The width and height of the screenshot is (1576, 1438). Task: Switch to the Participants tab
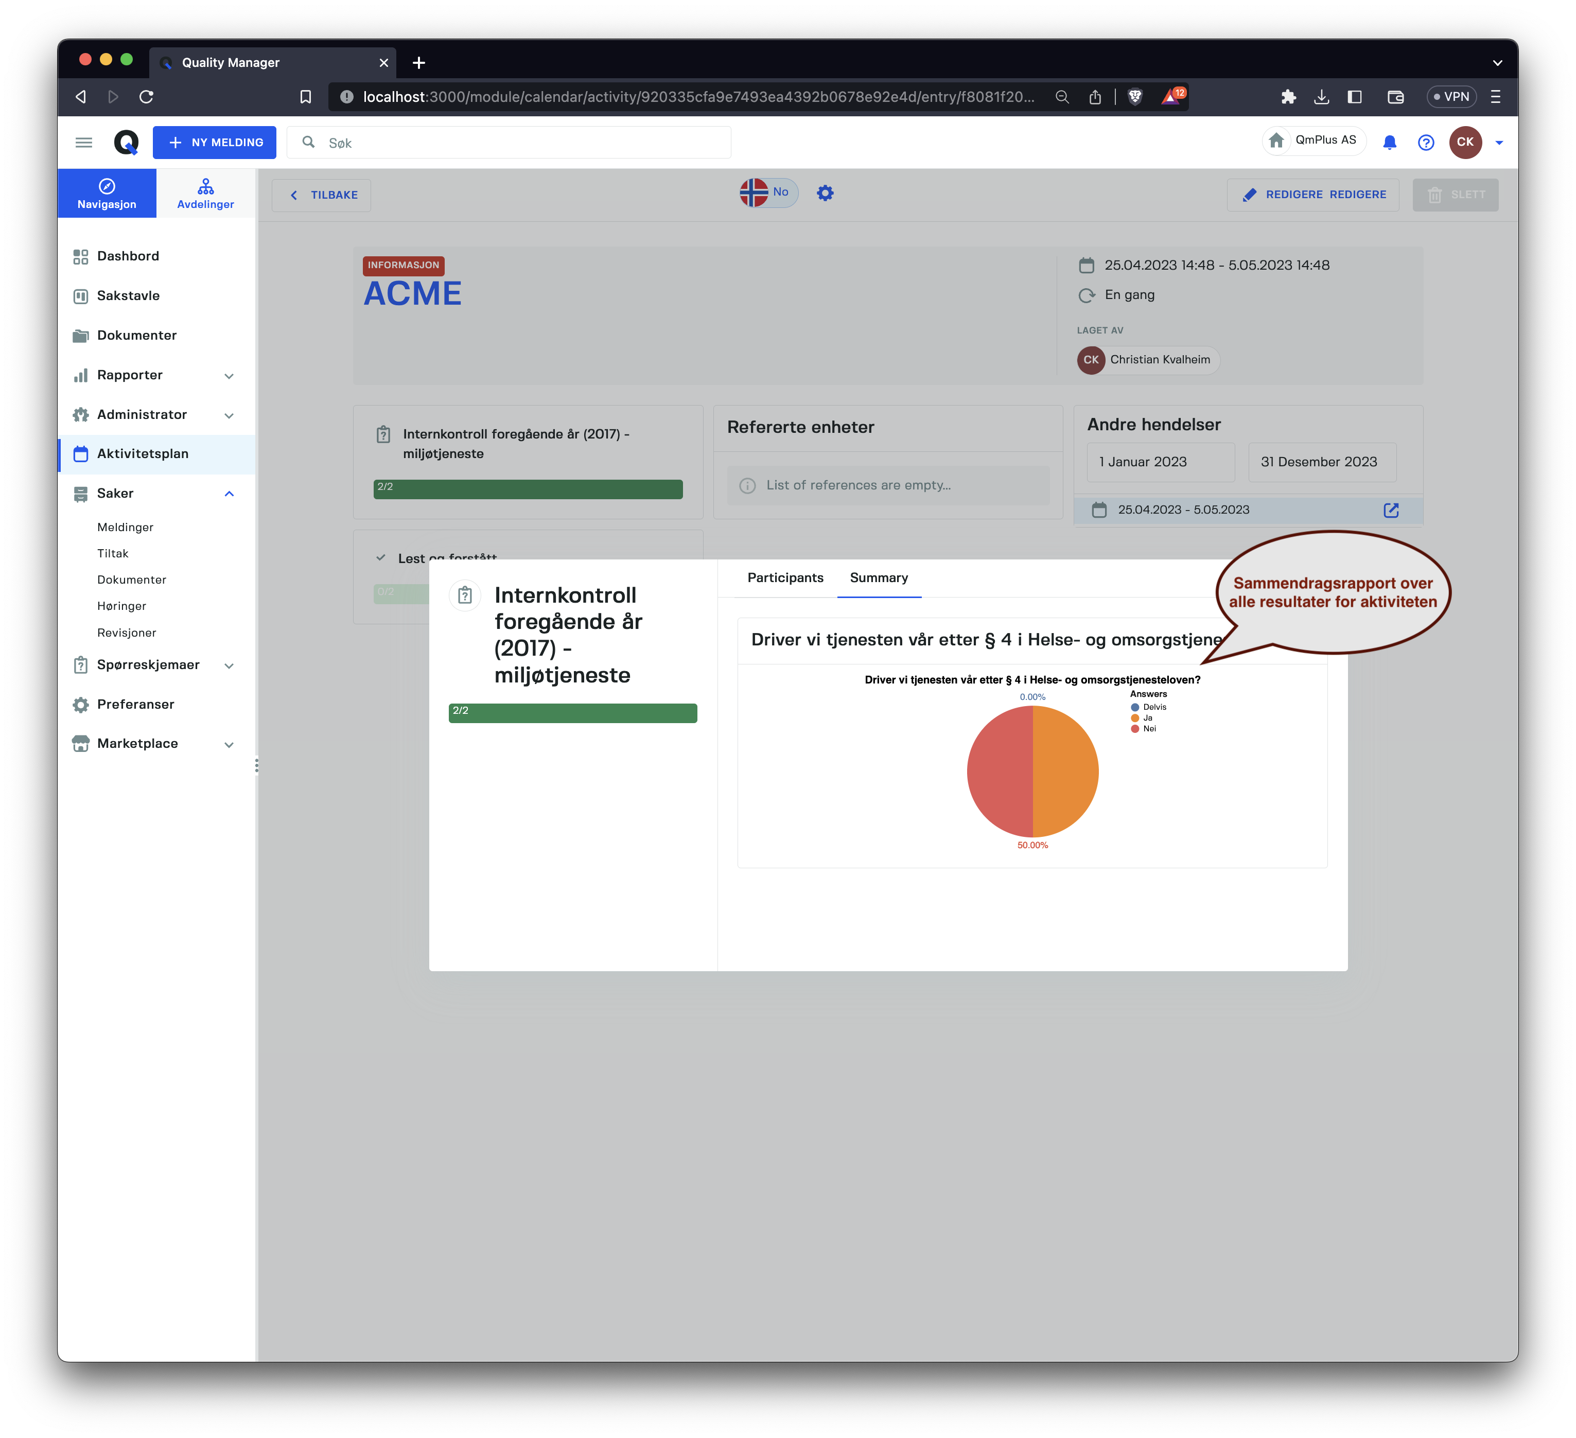pyautogui.click(x=785, y=577)
